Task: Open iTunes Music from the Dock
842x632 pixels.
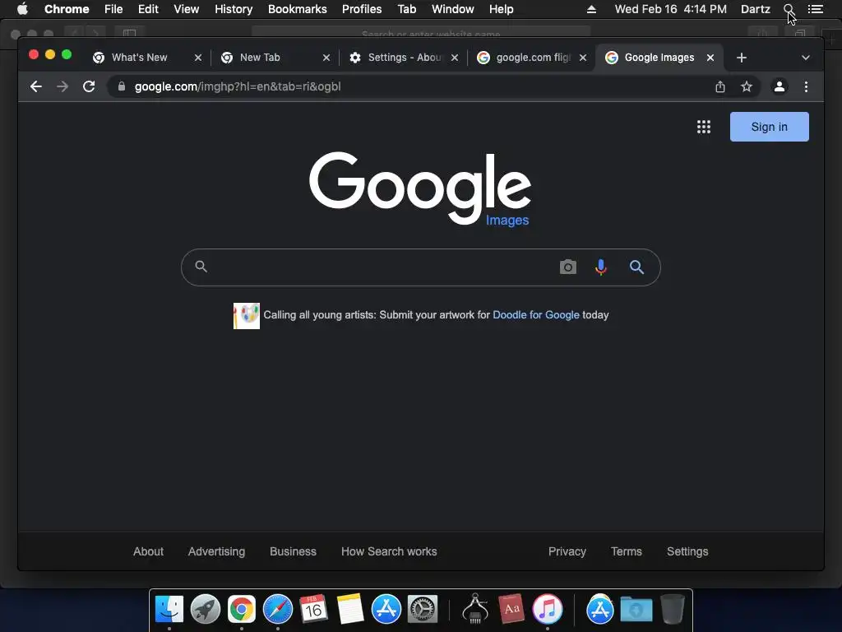Action: (x=547, y=610)
